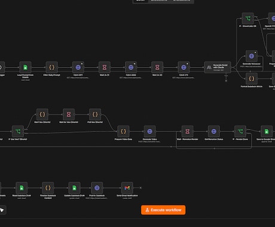Select the Wait Remotion Render node
Viewport: 275px width, 227px height.
coord(188,131)
